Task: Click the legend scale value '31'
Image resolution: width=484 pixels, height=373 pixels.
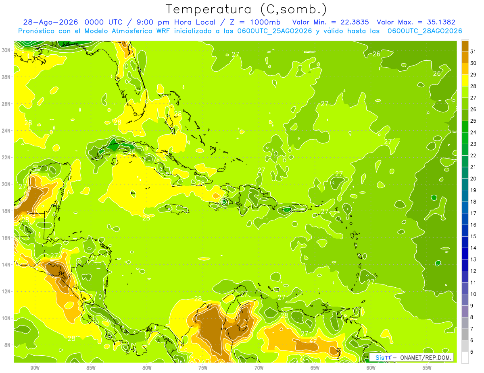Action: [x=474, y=51]
